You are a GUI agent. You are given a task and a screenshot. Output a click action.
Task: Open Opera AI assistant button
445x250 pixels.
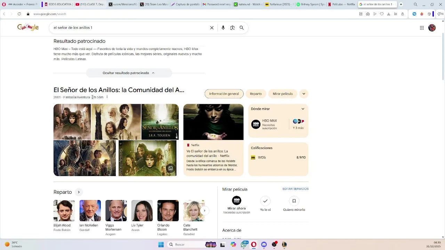click(440, 14)
